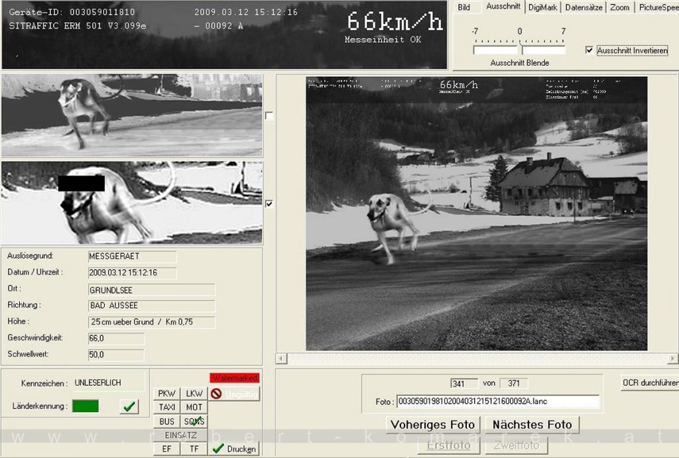Click the green Länderkennung color field
This screenshot has height=458, width=679.
pyautogui.click(x=86, y=406)
